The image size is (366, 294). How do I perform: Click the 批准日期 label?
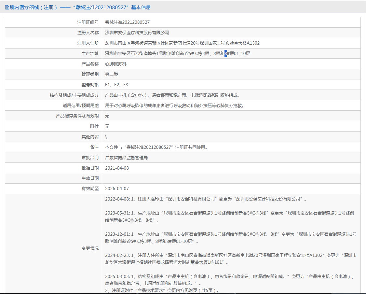tap(90, 168)
